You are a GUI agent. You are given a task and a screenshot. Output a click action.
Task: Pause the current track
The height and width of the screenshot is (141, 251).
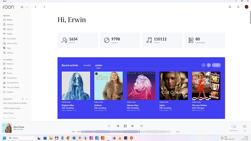coord(125,126)
